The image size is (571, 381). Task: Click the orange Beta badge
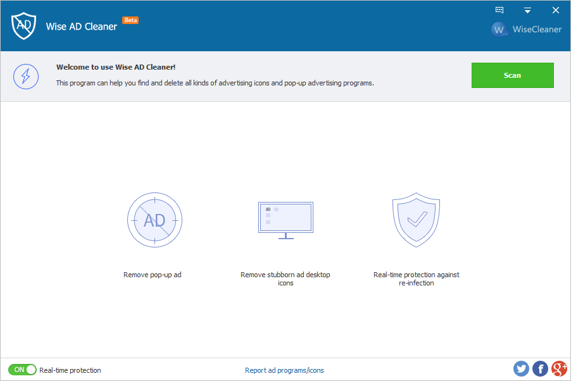130,20
